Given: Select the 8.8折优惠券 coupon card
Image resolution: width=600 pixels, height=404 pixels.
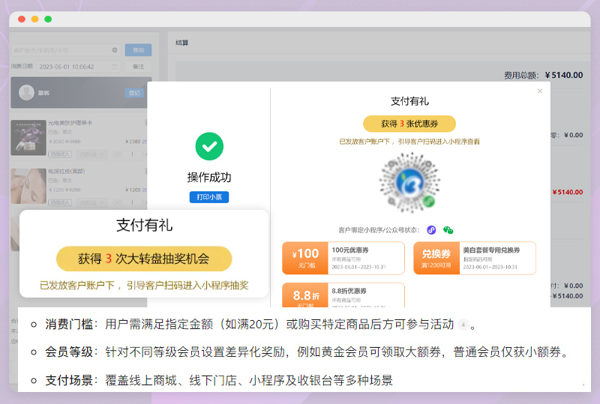Looking at the screenshot, I should [343, 295].
